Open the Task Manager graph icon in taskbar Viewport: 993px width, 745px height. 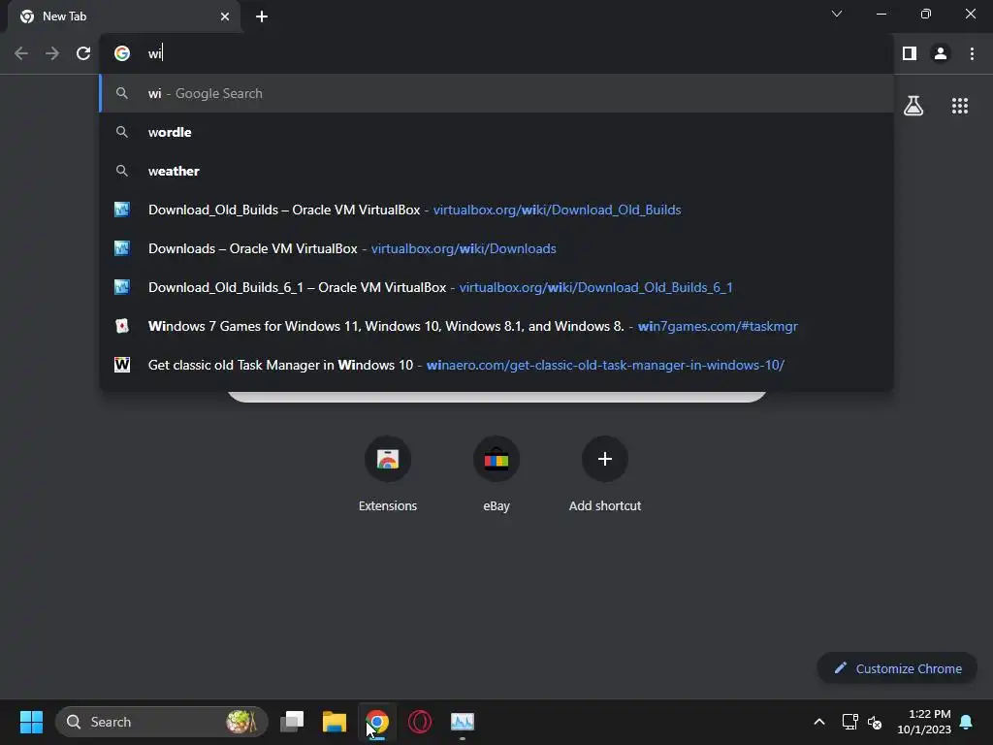463,722
